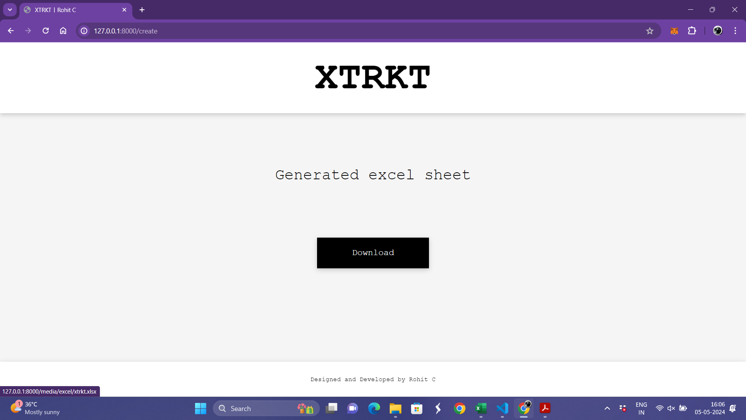Open the browser home page icon
The image size is (746, 420).
pyautogui.click(x=63, y=31)
